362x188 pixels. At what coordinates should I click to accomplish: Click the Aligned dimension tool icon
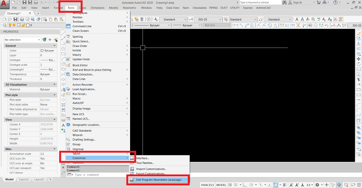[x=241, y=25]
